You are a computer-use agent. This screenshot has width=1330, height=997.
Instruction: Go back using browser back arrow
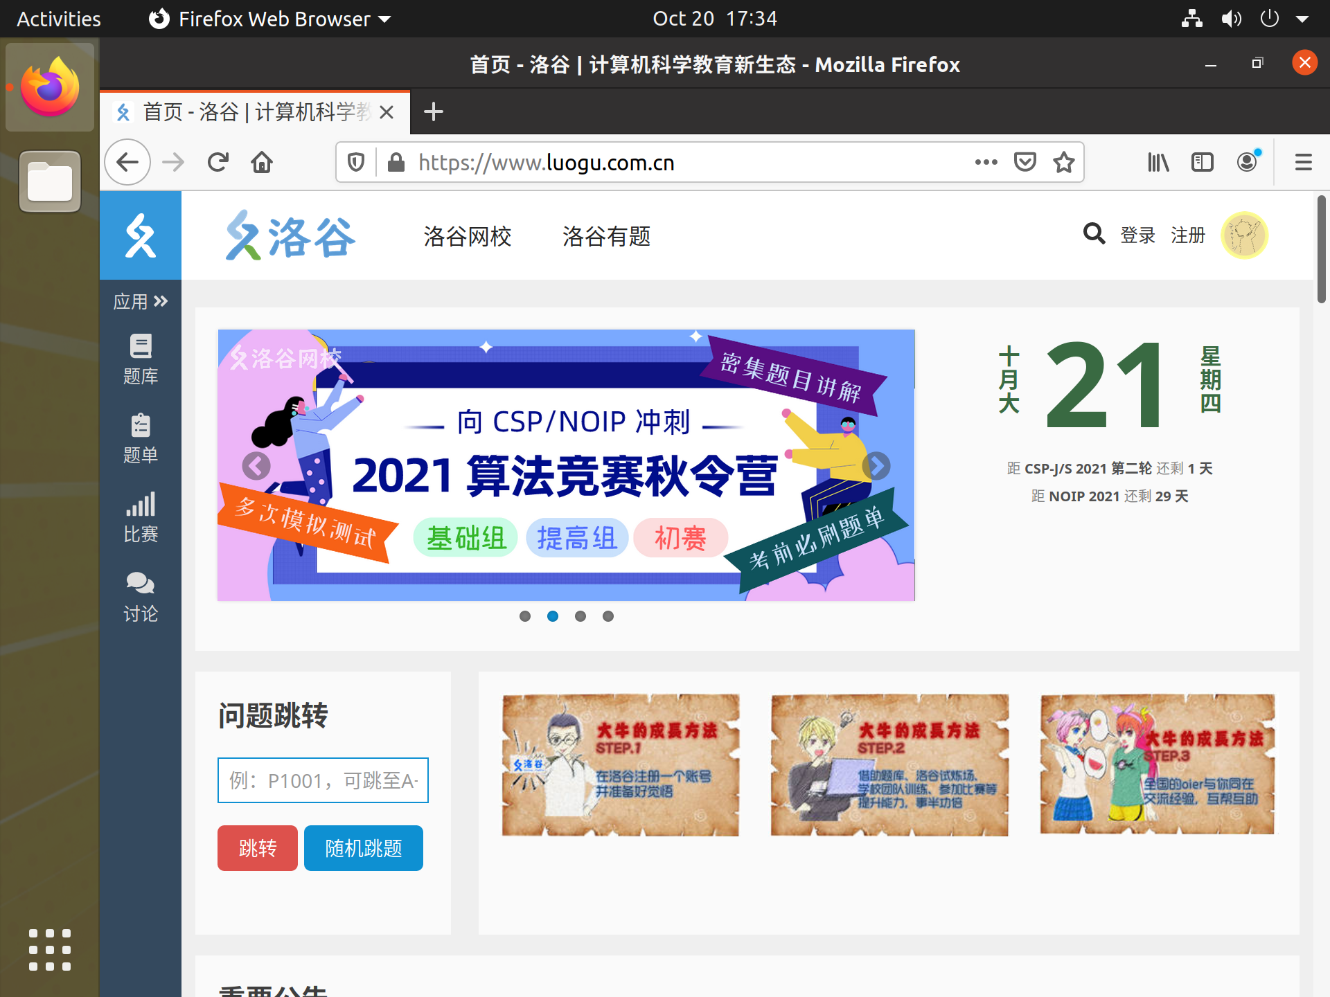click(127, 163)
